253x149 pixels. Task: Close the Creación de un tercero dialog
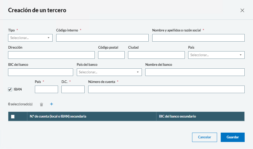(242, 10)
